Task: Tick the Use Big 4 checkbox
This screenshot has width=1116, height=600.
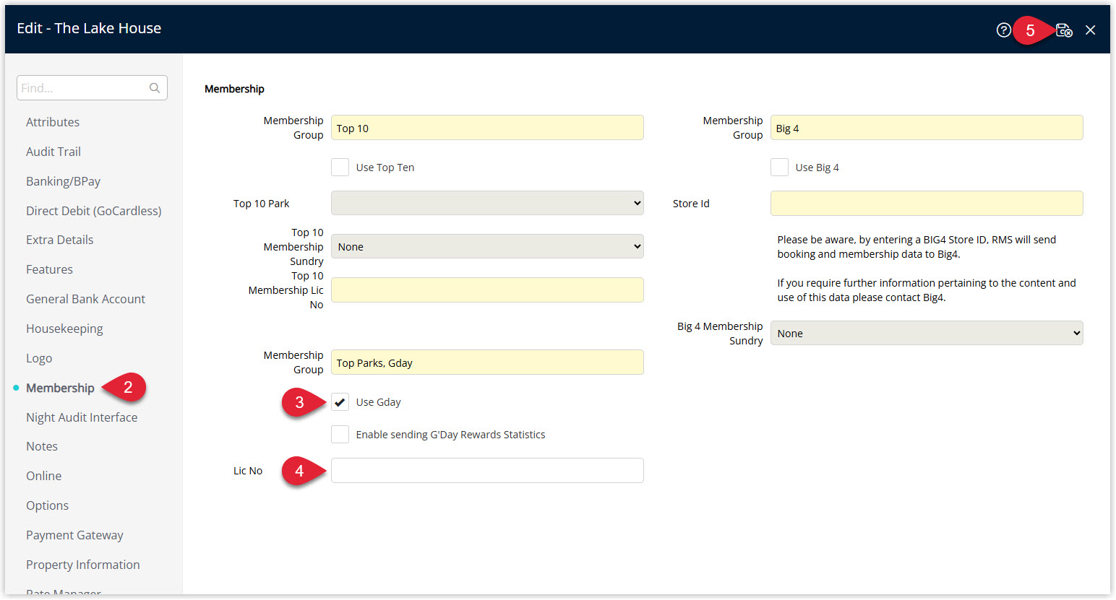Action: click(x=779, y=168)
